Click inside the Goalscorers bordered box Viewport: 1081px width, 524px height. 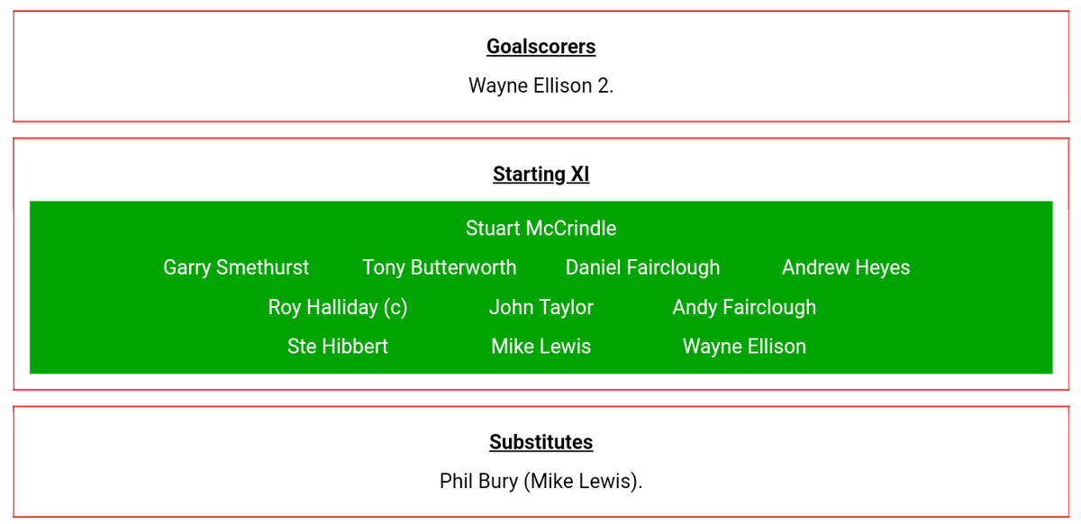[540, 67]
